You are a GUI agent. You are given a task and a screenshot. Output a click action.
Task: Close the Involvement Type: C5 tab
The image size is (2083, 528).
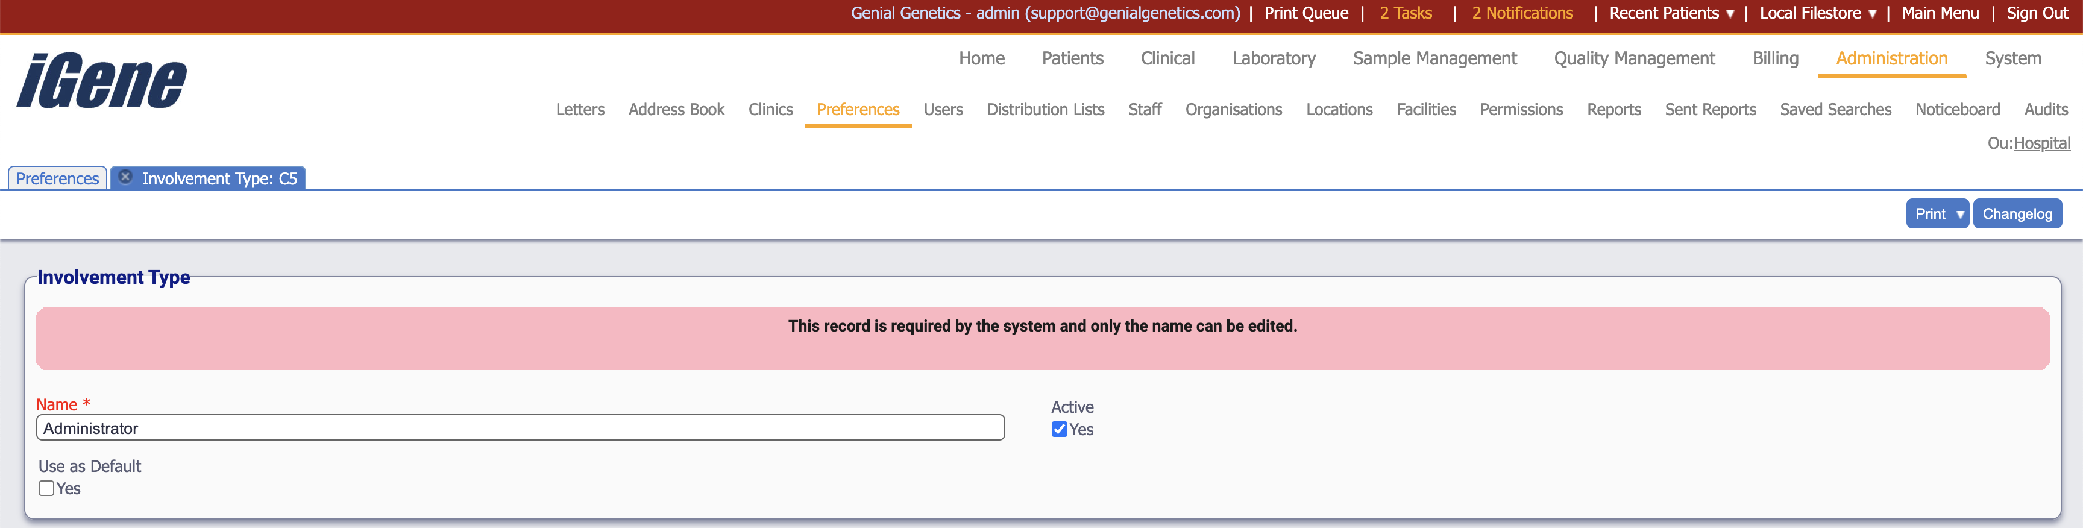(x=125, y=177)
